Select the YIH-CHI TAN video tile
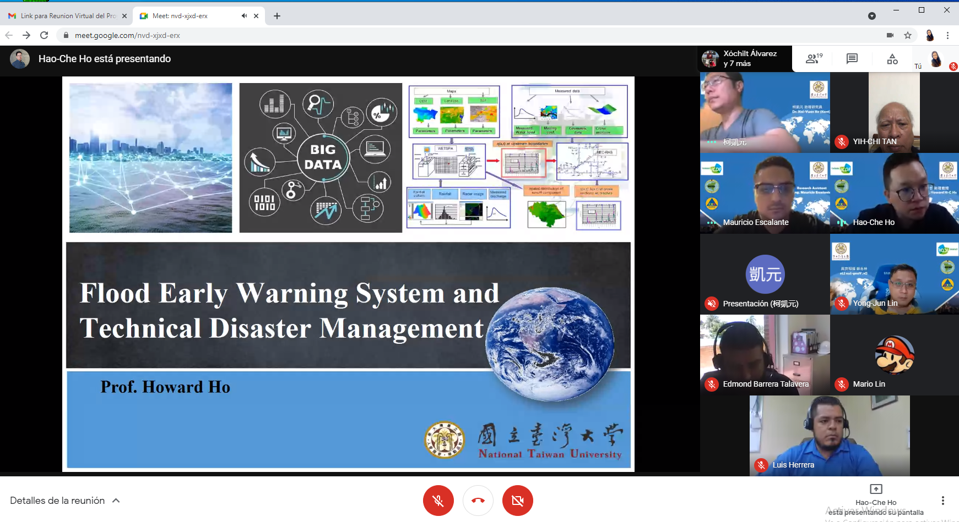The height and width of the screenshot is (522, 959). [x=895, y=112]
